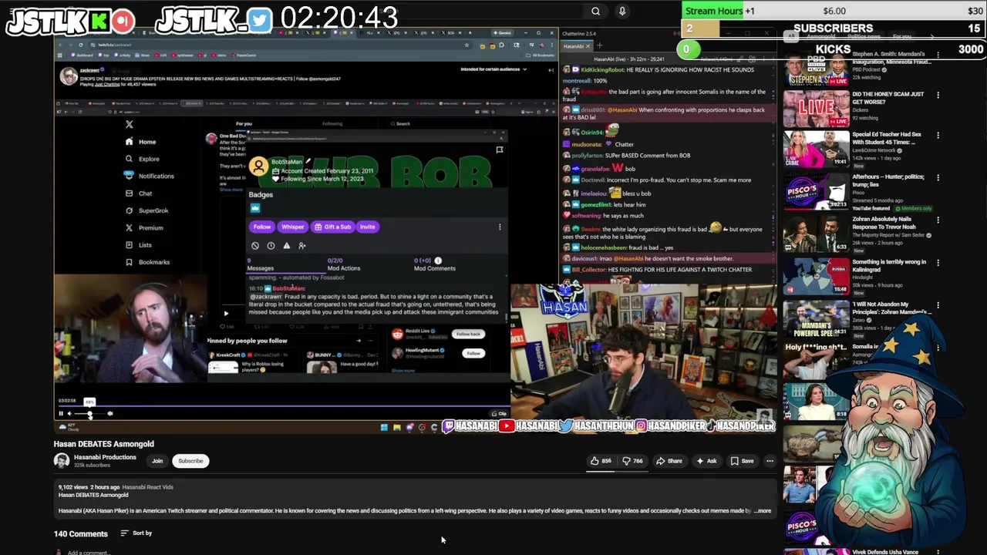Image resolution: width=987 pixels, height=555 pixels.
Task: Click the Join membership button
Action: point(157,461)
